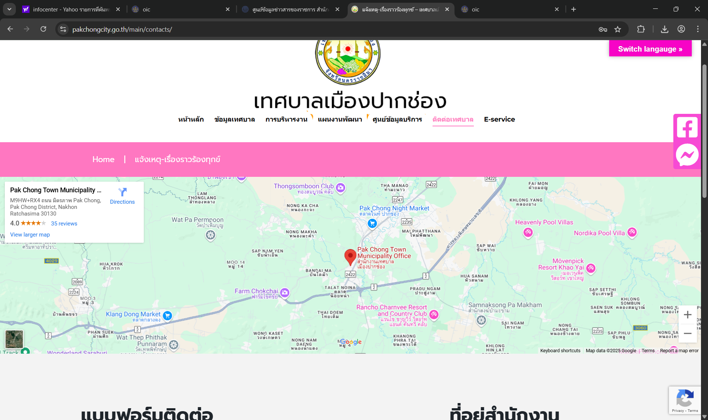
Task: Open map Keyboard shortcuts
Action: pyautogui.click(x=560, y=351)
